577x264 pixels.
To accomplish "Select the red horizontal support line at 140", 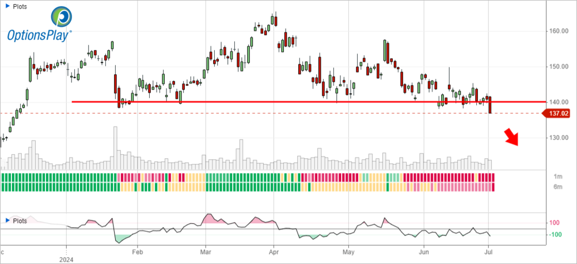I will [x=308, y=102].
